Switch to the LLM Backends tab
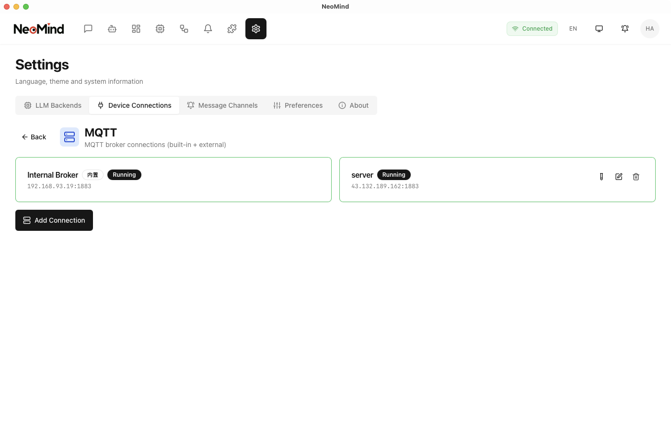671x431 pixels. coord(52,105)
